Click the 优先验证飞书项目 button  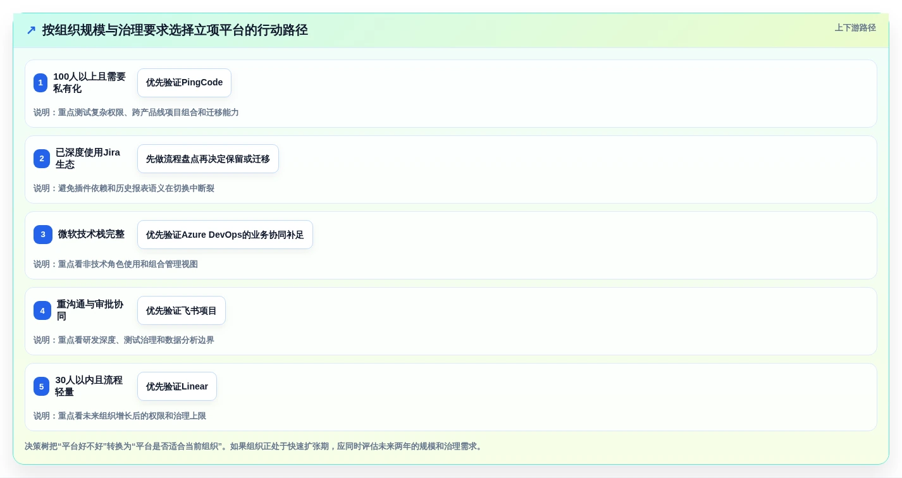[x=182, y=310]
